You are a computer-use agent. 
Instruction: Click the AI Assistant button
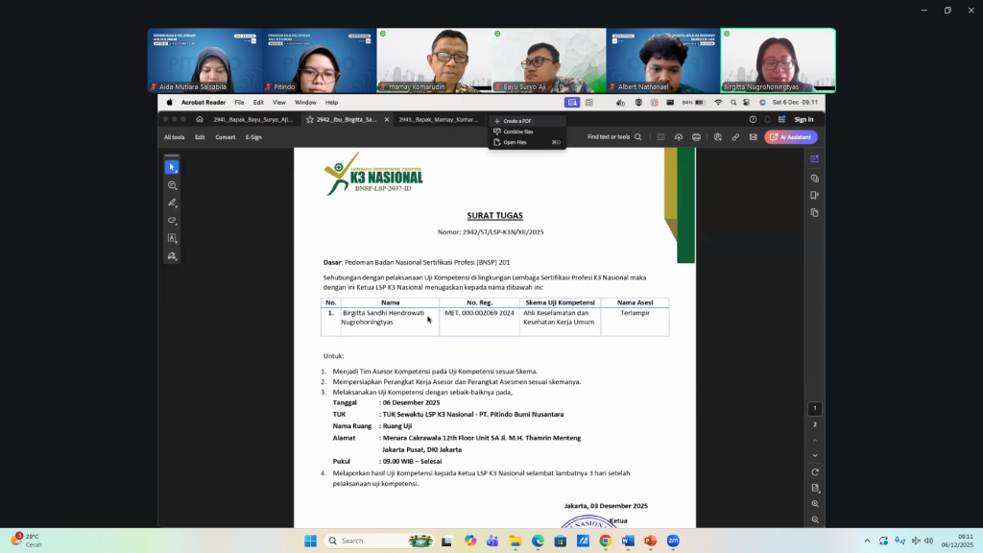791,137
